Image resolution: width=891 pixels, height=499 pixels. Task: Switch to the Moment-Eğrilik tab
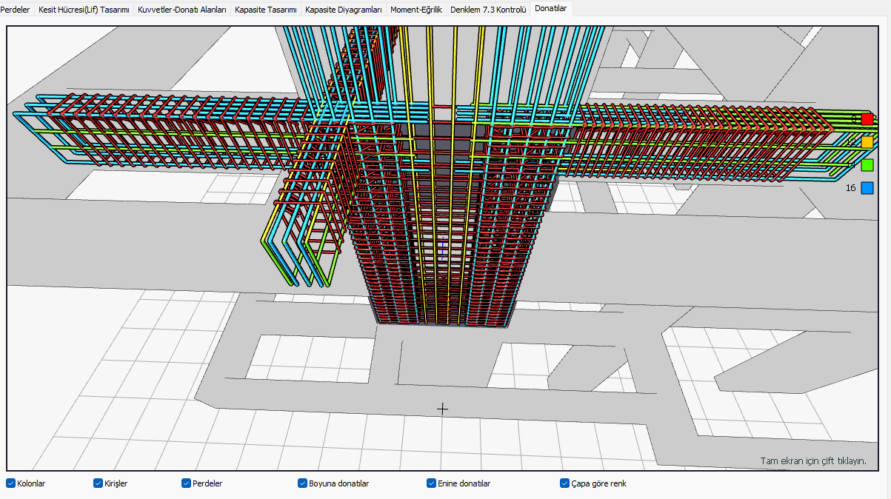click(x=416, y=10)
